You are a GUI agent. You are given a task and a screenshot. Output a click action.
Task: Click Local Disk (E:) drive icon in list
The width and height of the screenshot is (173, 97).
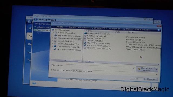85,40
